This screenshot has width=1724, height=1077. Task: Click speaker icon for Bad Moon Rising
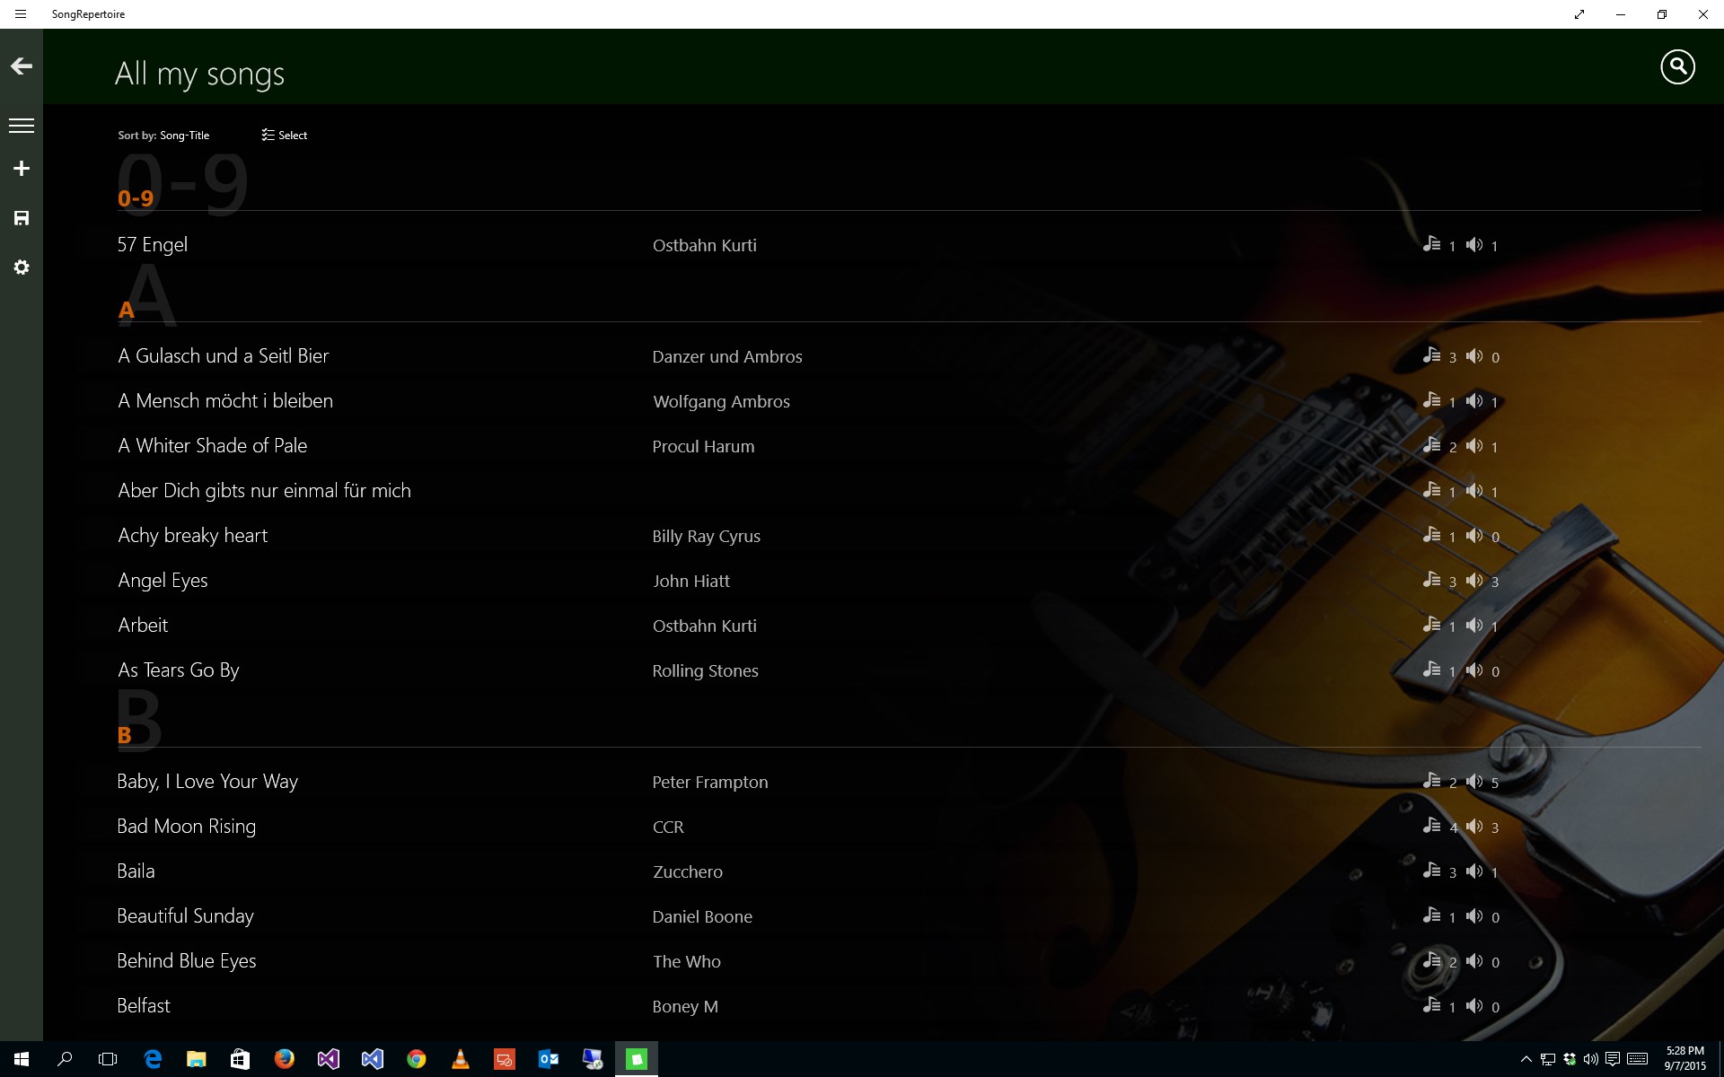point(1474,826)
